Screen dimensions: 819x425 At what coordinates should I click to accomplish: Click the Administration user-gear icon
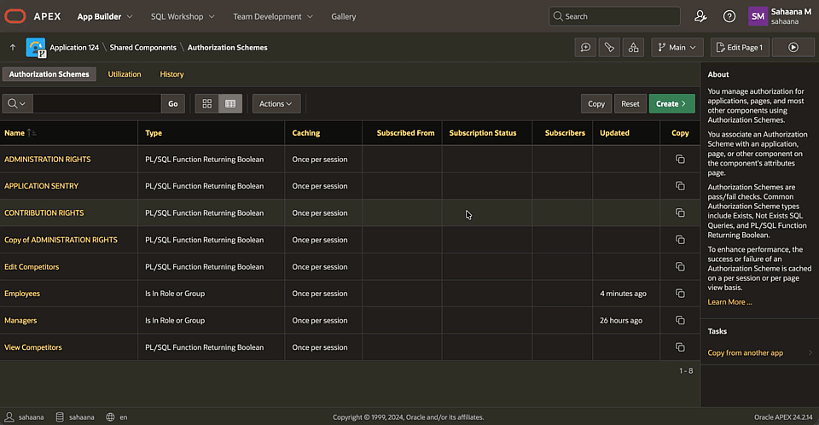(x=700, y=16)
